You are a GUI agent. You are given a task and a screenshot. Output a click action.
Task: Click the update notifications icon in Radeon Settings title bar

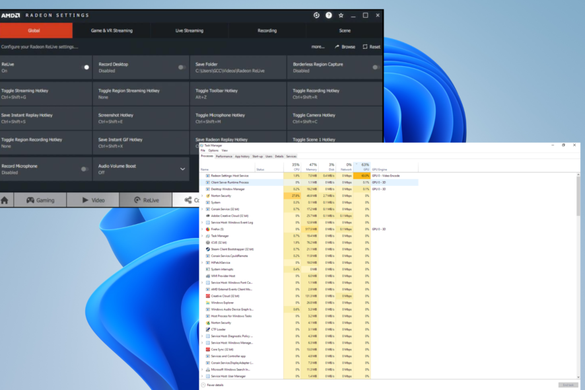(x=316, y=15)
